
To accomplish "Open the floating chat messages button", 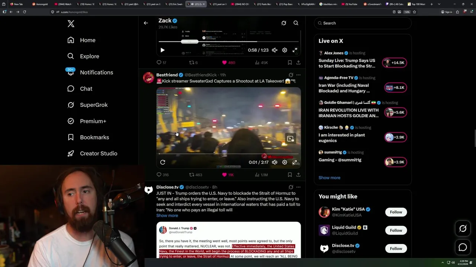I will tap(463, 247).
